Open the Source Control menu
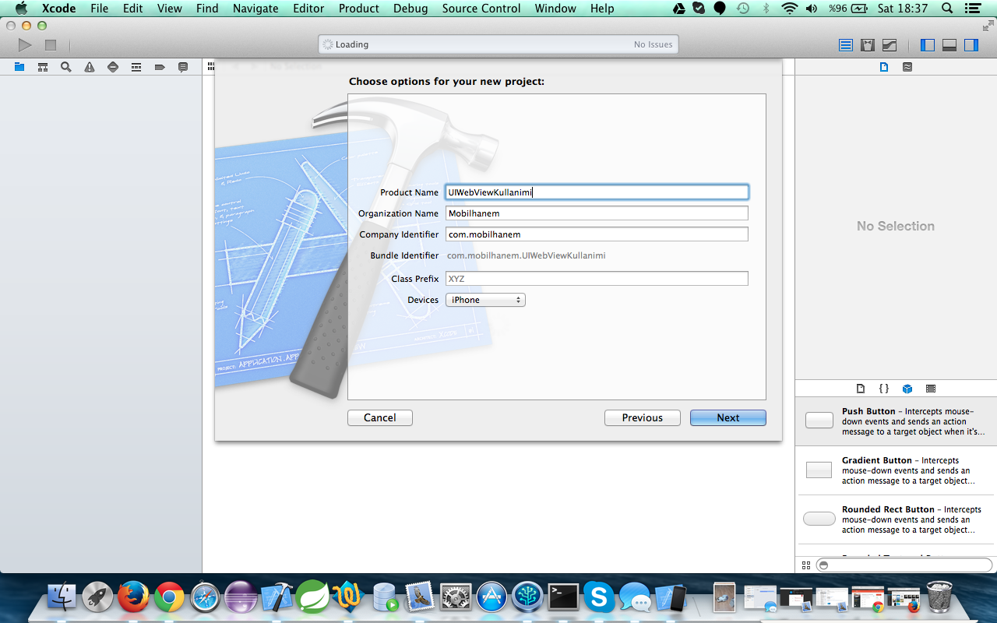This screenshot has height=623, width=997. pos(481,9)
